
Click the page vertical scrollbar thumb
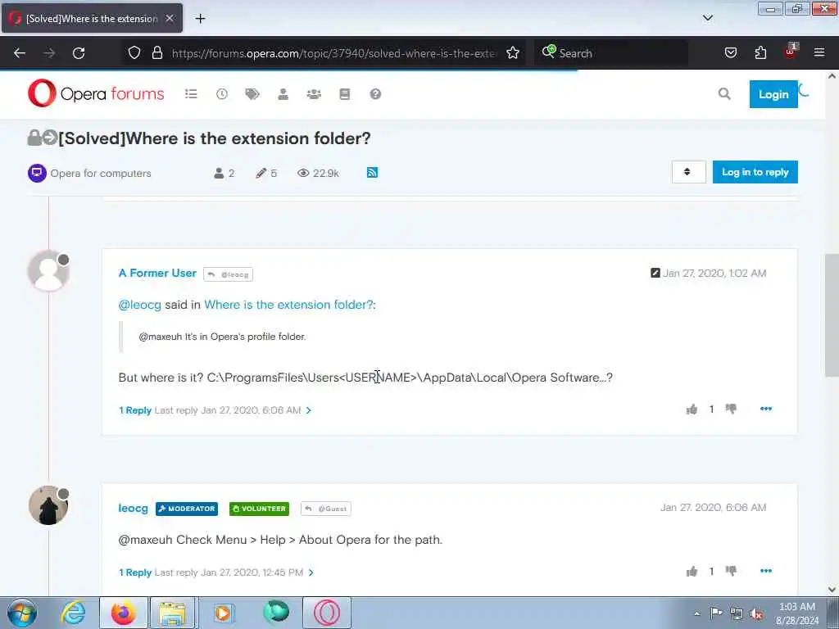coord(832,315)
